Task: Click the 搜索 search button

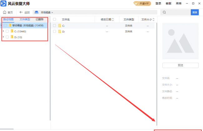Action: tap(195, 12)
